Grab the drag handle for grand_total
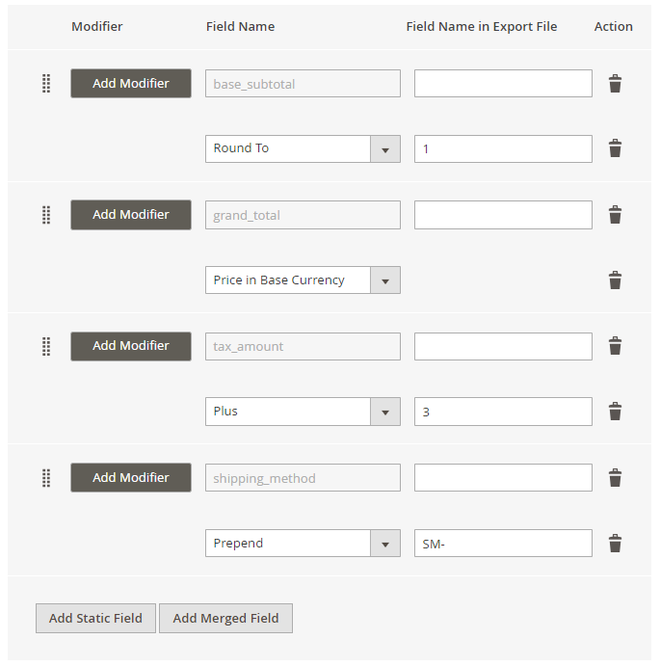 tap(46, 215)
